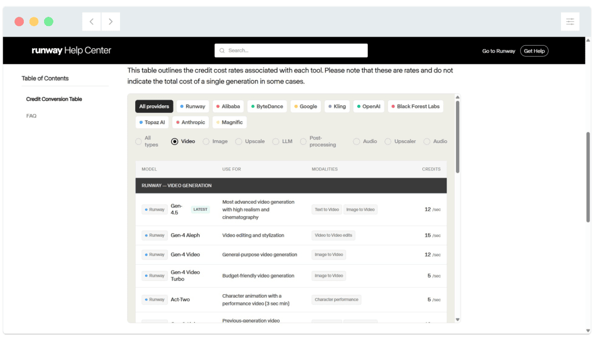Image resolution: width=594 pixels, height=340 pixels.
Task: Click the embedded table's vertical scrollbar thumb
Action: [458, 137]
